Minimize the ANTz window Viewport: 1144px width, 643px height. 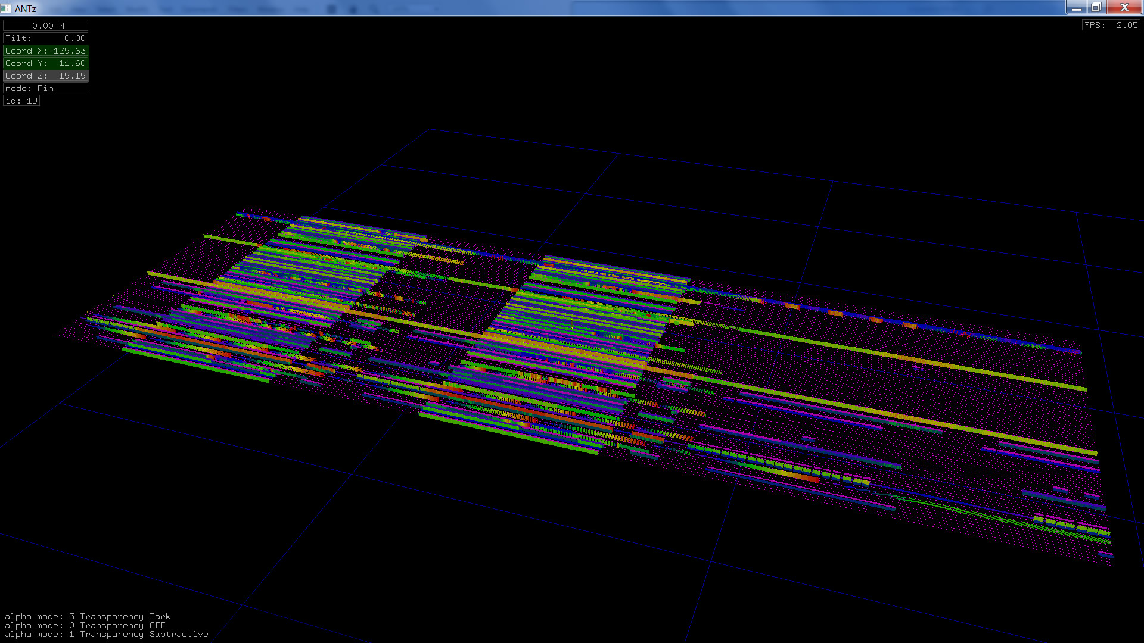tap(1076, 8)
